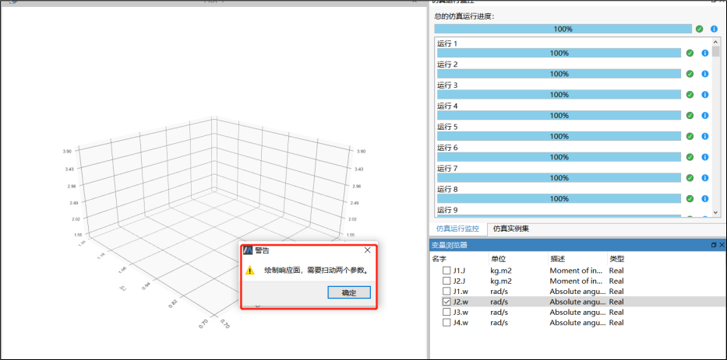Sort by the 单位 column header

tap(498, 258)
